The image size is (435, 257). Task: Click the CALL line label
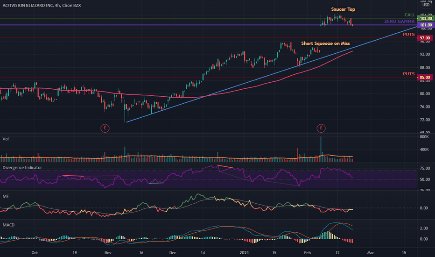pyautogui.click(x=409, y=15)
